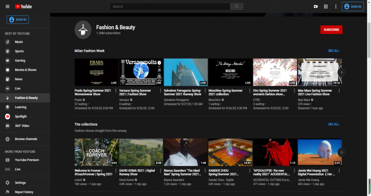Image resolution: width=371 pixels, height=196 pixels.
Task: Go to Learning in sidebar
Action: click(25, 107)
